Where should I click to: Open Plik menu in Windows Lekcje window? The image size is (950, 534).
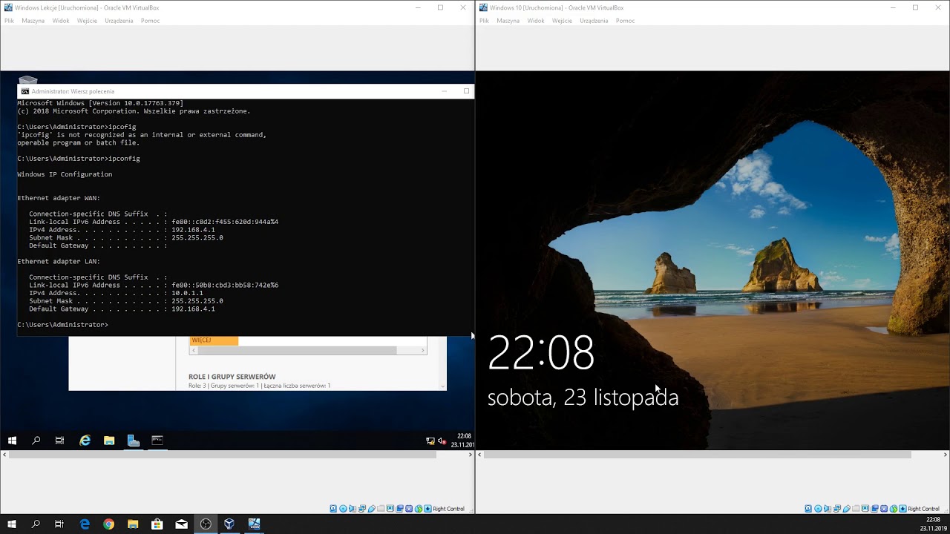click(x=9, y=21)
